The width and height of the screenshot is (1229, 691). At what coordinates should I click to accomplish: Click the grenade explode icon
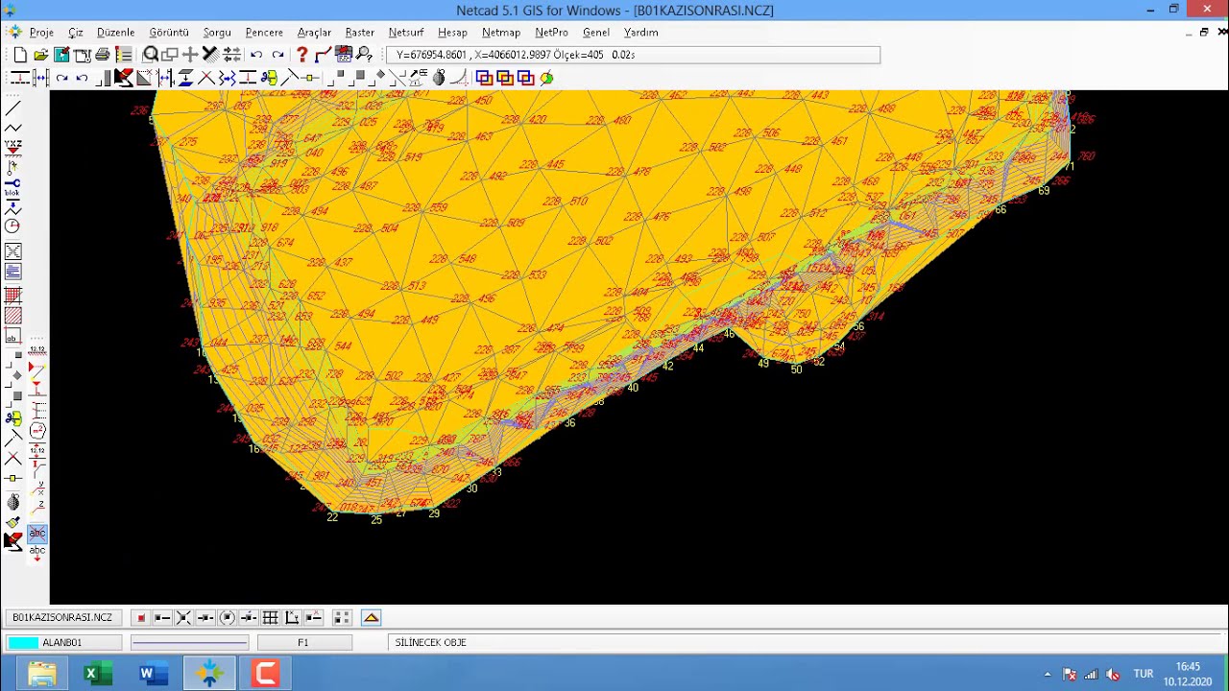[439, 78]
